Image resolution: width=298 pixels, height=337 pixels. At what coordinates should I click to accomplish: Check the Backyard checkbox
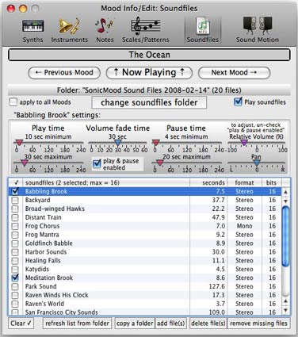[15, 200]
